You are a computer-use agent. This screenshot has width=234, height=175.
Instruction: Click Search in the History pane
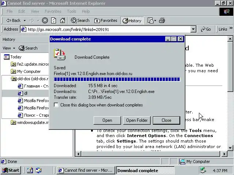(28, 48)
